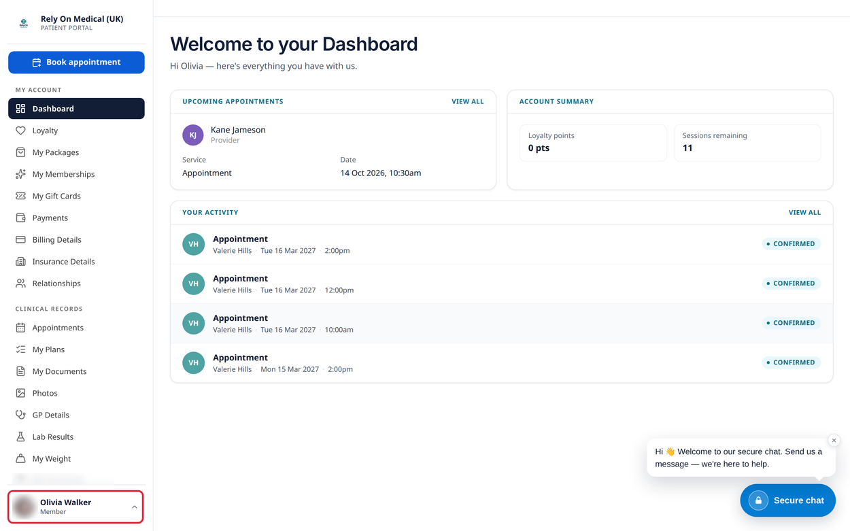
Task: Go to Loyalty page
Action: pyautogui.click(x=76, y=131)
